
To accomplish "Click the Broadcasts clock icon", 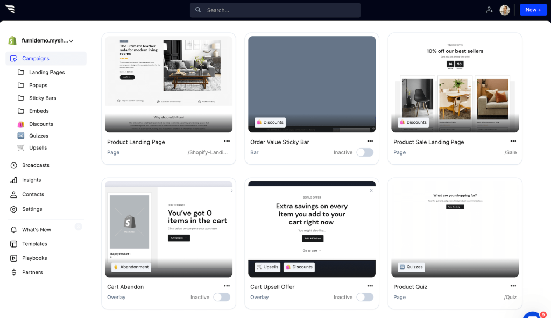I will pos(13,165).
